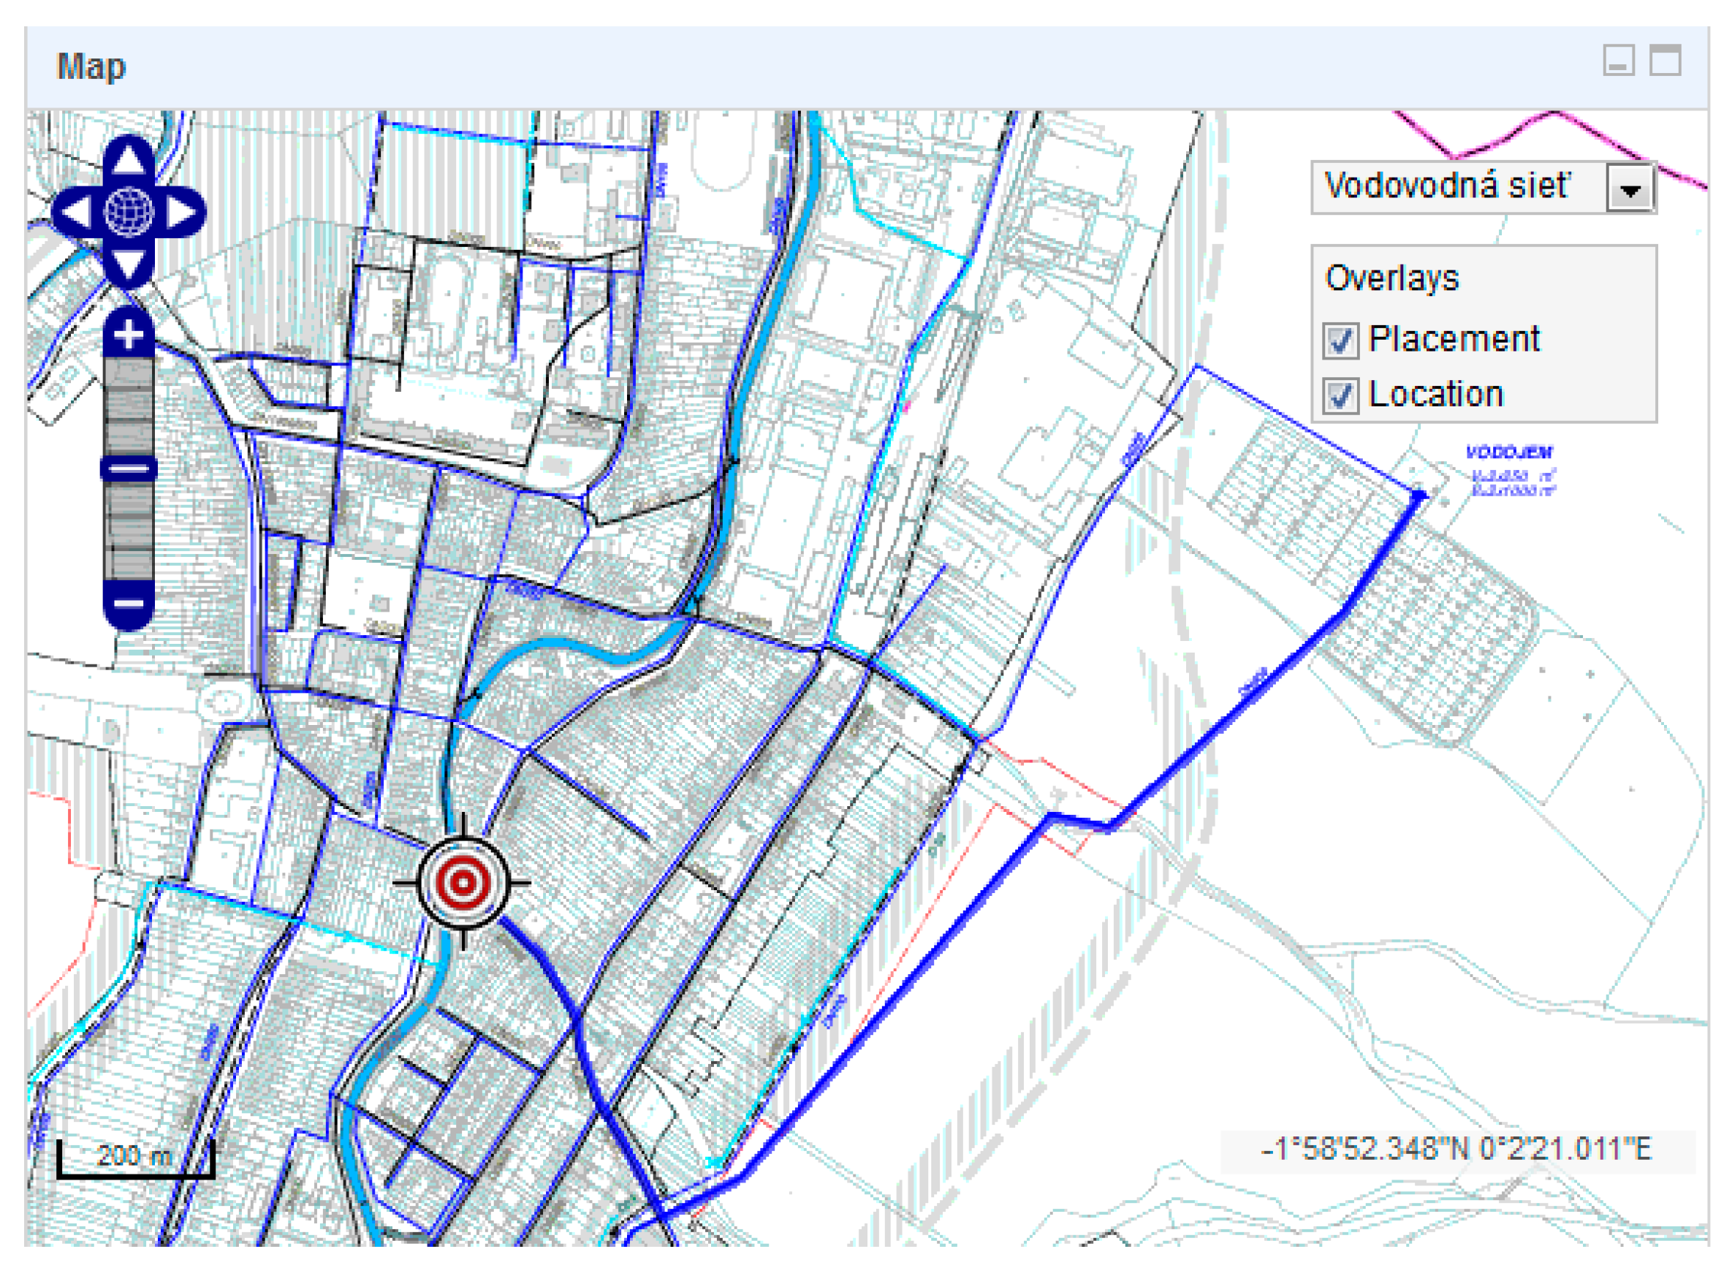1732x1268 pixels.
Task: Uncheck the Location overlay checkbox
Action: pos(1340,396)
